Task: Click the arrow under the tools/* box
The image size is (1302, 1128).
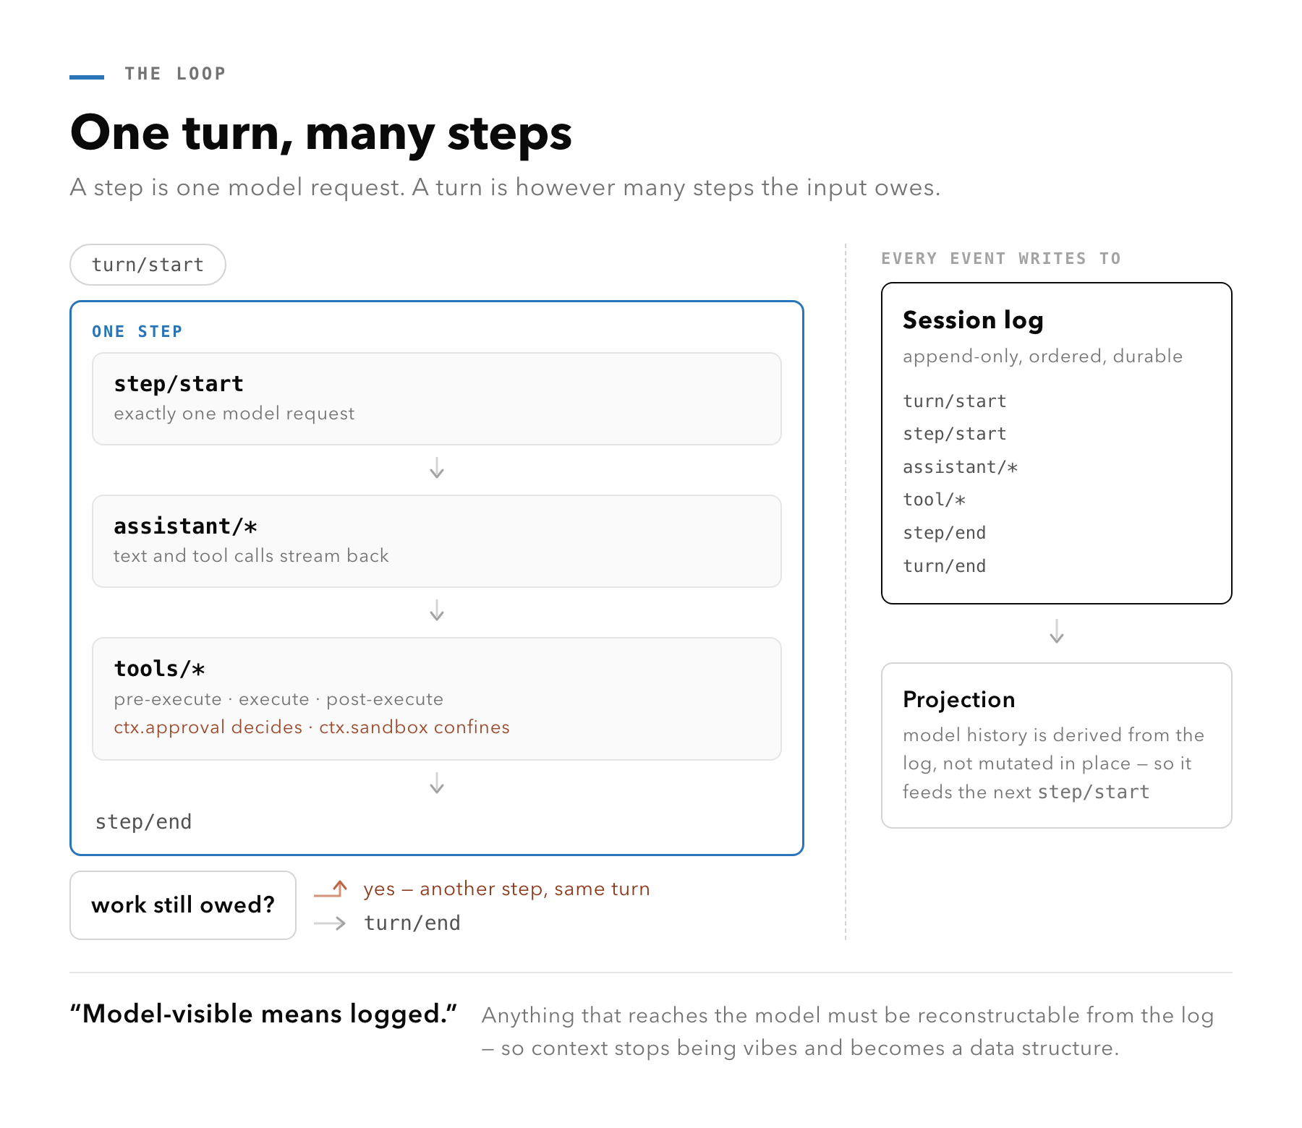Action: pos(437,783)
